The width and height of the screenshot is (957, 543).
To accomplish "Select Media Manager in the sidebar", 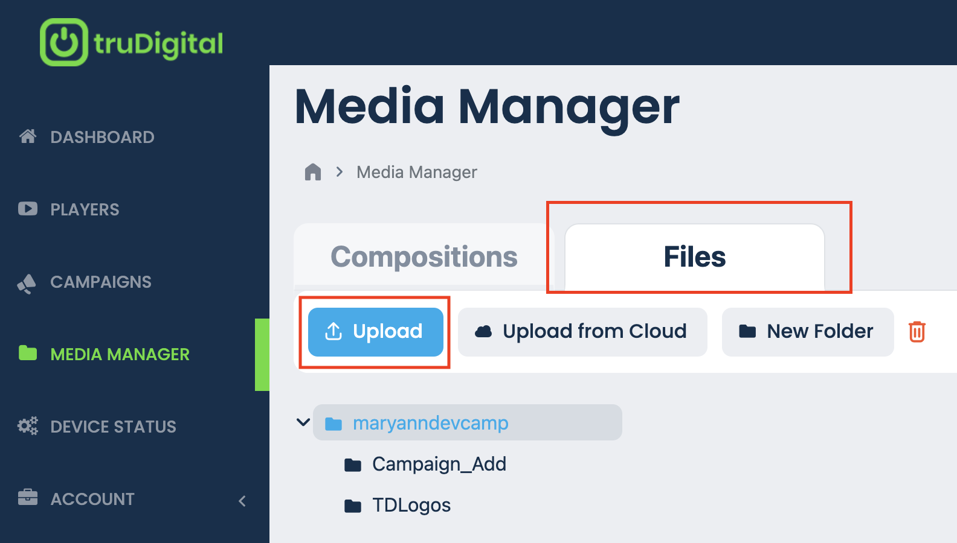I will point(120,354).
